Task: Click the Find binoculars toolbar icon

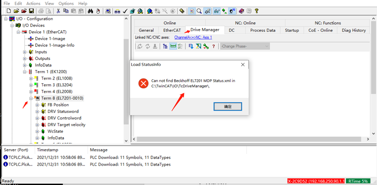Action: tap(91, 11)
